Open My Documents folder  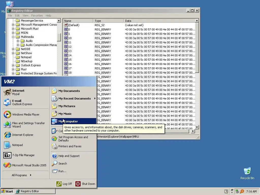pos(74,91)
